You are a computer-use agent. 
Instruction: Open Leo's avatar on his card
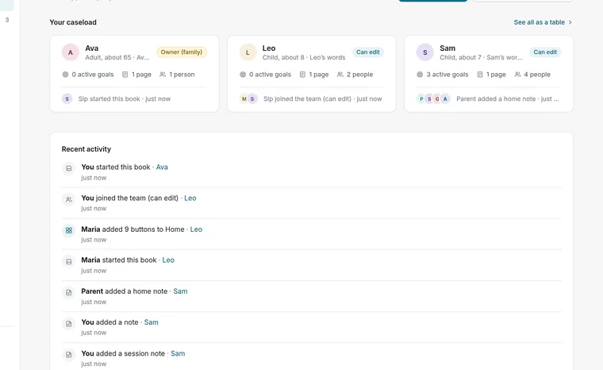pos(248,52)
